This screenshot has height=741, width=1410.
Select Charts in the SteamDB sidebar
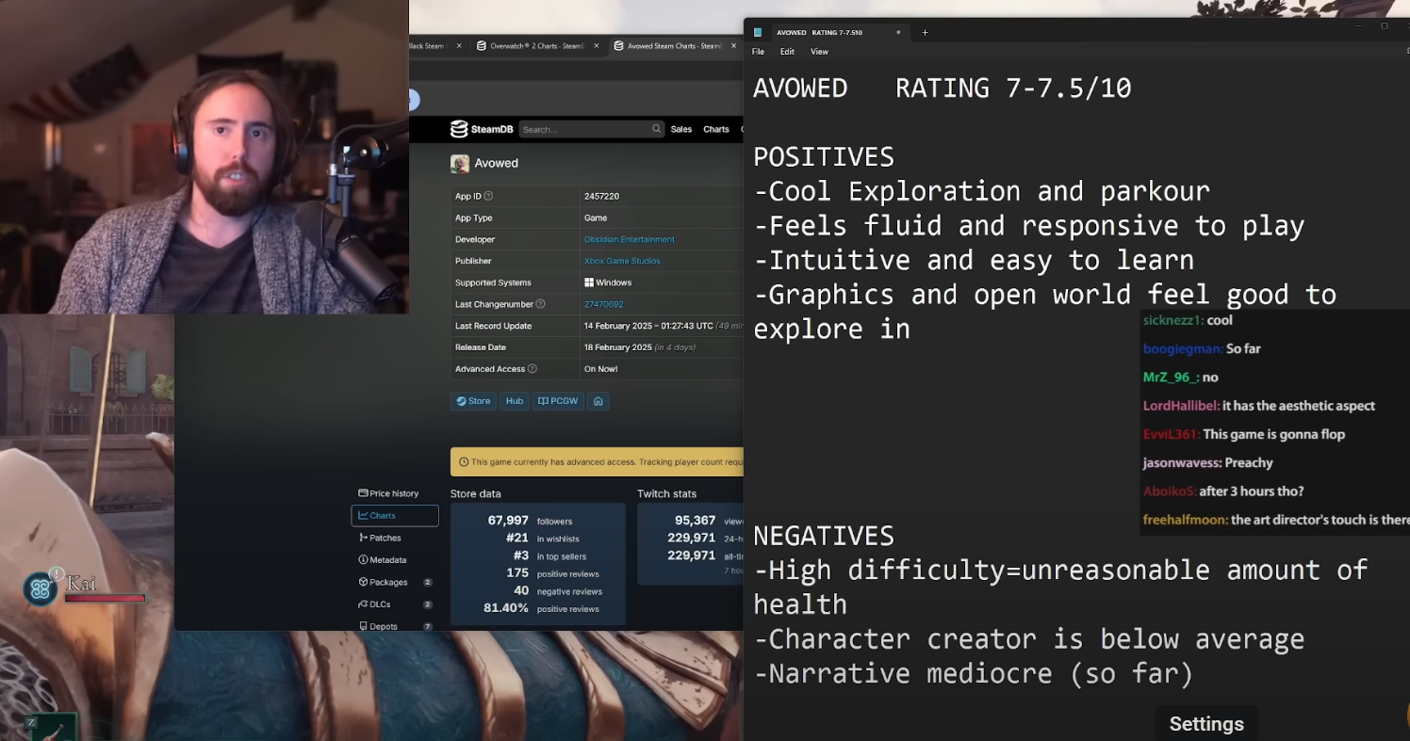(x=394, y=516)
